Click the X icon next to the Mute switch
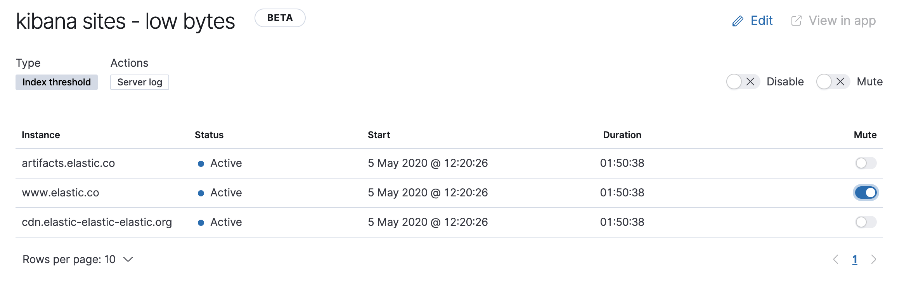 coord(840,82)
